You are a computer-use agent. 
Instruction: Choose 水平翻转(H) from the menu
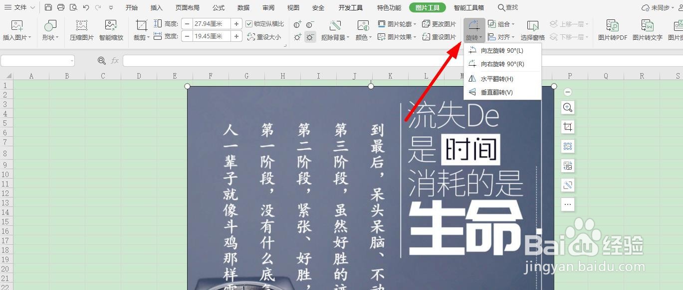502,79
